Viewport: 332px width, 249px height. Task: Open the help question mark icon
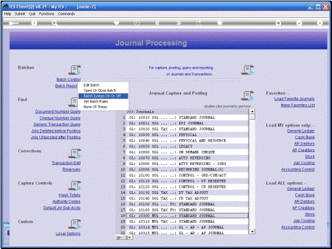(34, 23)
